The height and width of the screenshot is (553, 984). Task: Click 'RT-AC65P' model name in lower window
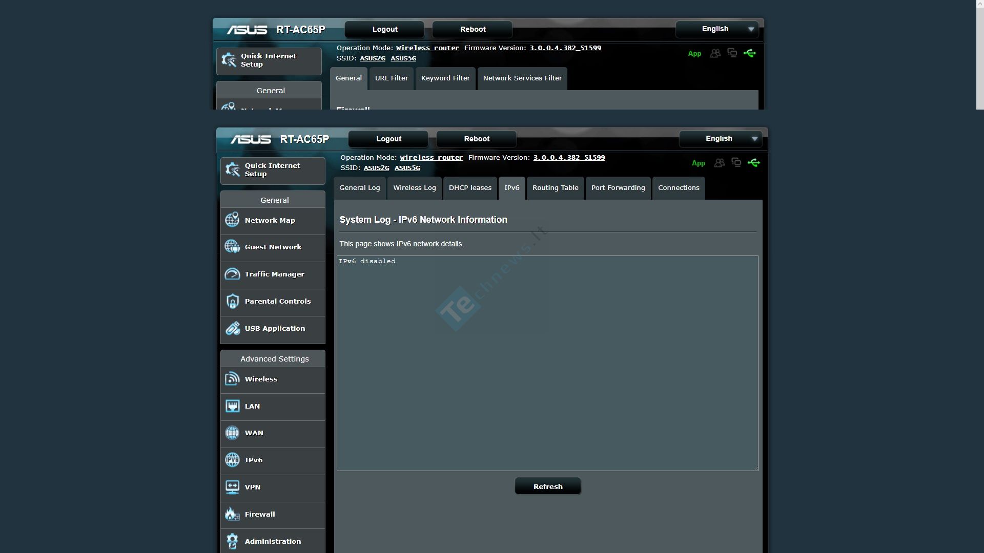(304, 139)
